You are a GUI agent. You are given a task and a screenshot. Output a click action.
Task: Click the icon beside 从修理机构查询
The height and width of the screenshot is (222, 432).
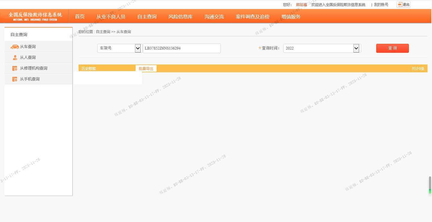(15, 68)
